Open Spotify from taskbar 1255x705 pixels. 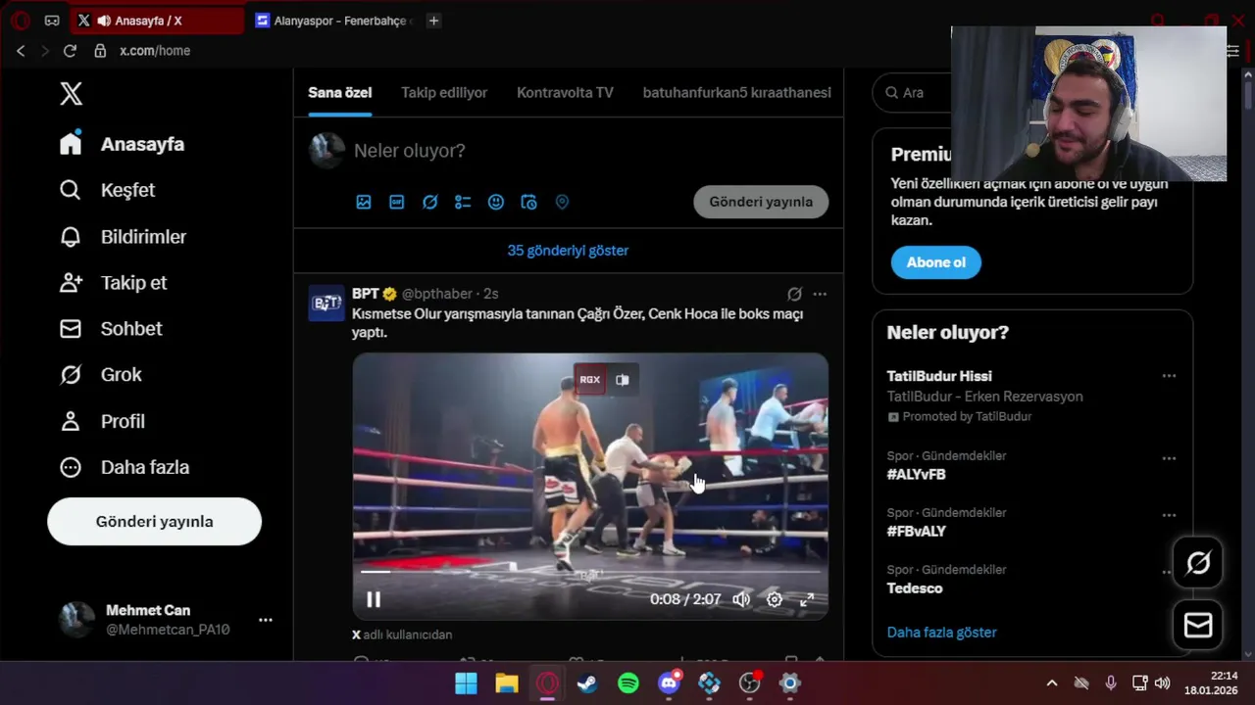click(628, 683)
